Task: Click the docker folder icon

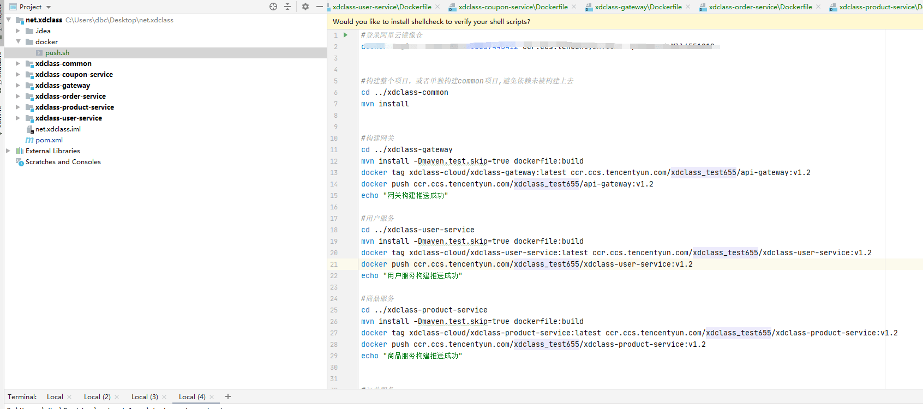Action: [29, 42]
